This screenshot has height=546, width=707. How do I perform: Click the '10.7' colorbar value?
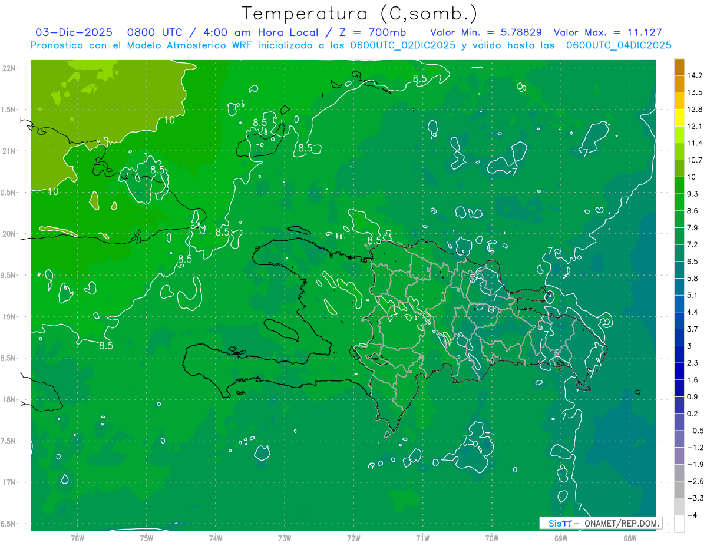[x=695, y=160]
